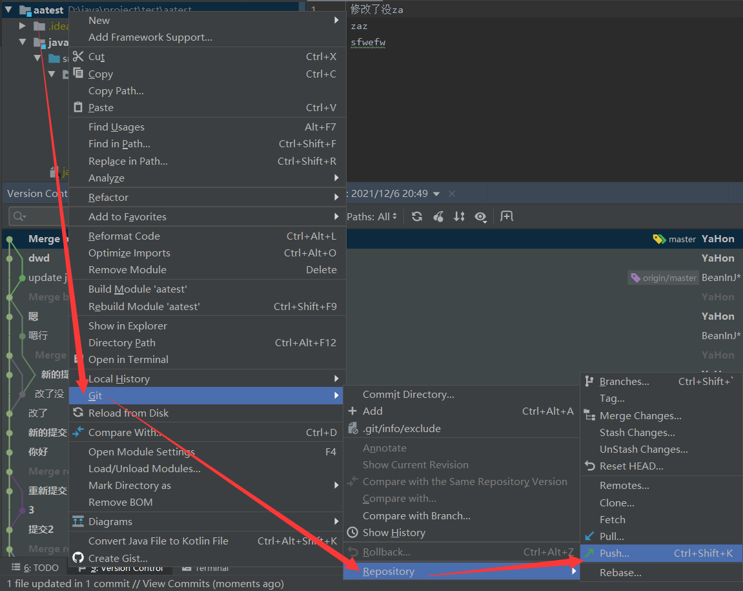Choose Clone... menu item
Image resolution: width=743 pixels, height=591 pixels.
point(661,503)
